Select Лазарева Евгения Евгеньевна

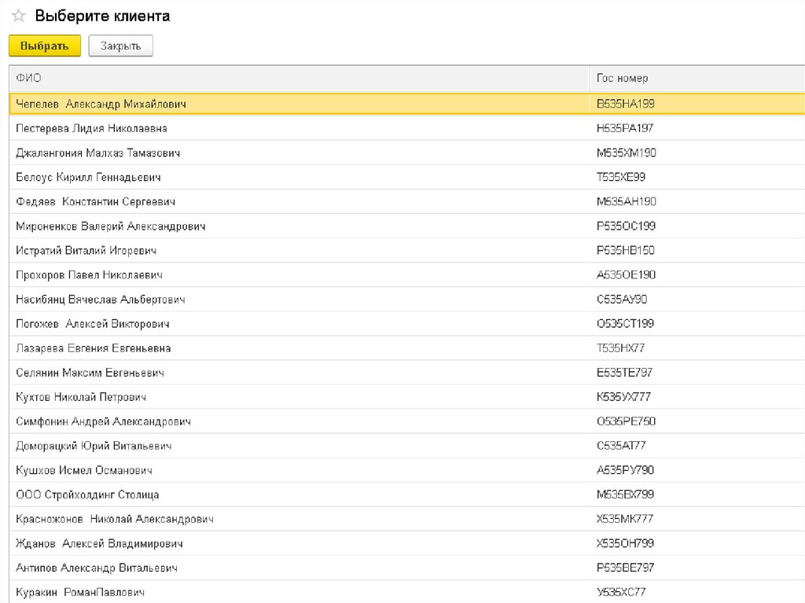[x=93, y=348]
